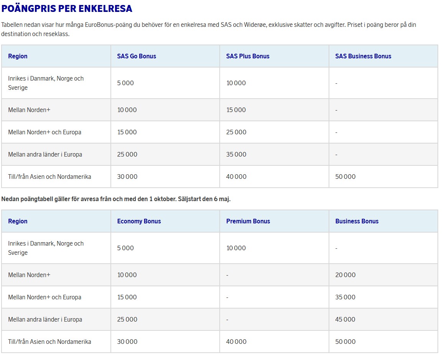Select the Economy Bonus column header

pyautogui.click(x=139, y=221)
